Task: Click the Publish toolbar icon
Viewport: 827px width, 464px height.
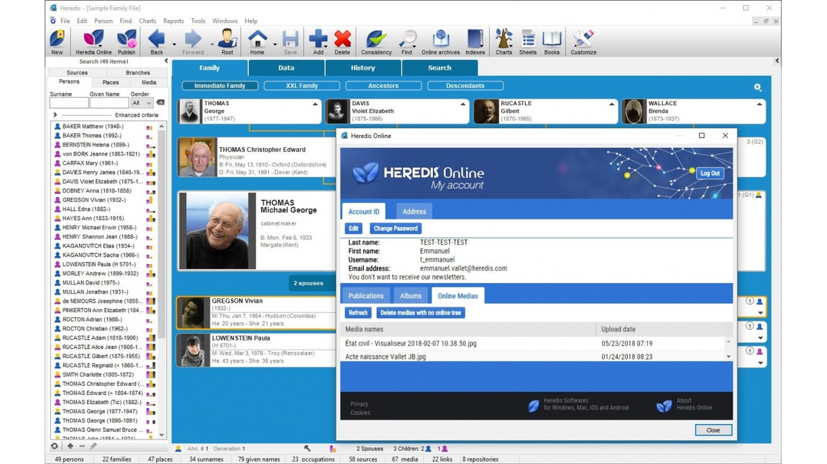Action: 127,42
